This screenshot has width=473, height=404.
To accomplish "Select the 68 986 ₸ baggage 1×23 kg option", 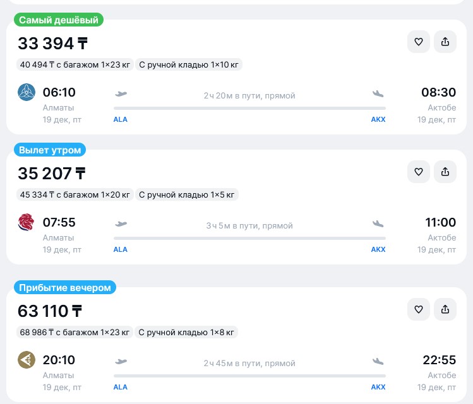I will point(75,332).
